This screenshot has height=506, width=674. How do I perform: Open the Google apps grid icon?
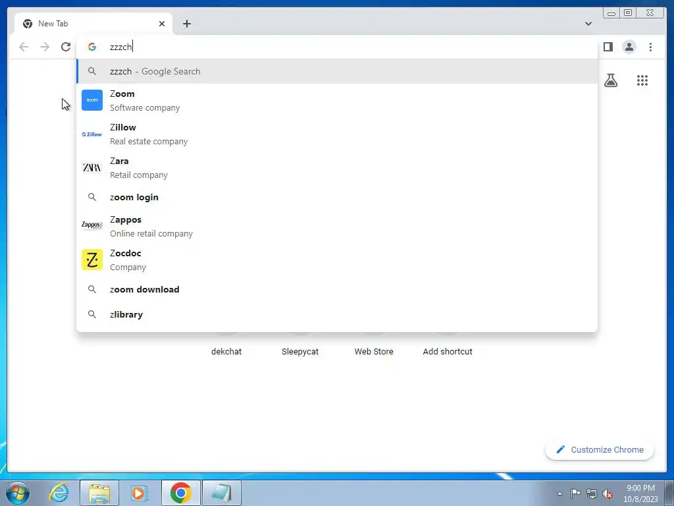point(642,80)
